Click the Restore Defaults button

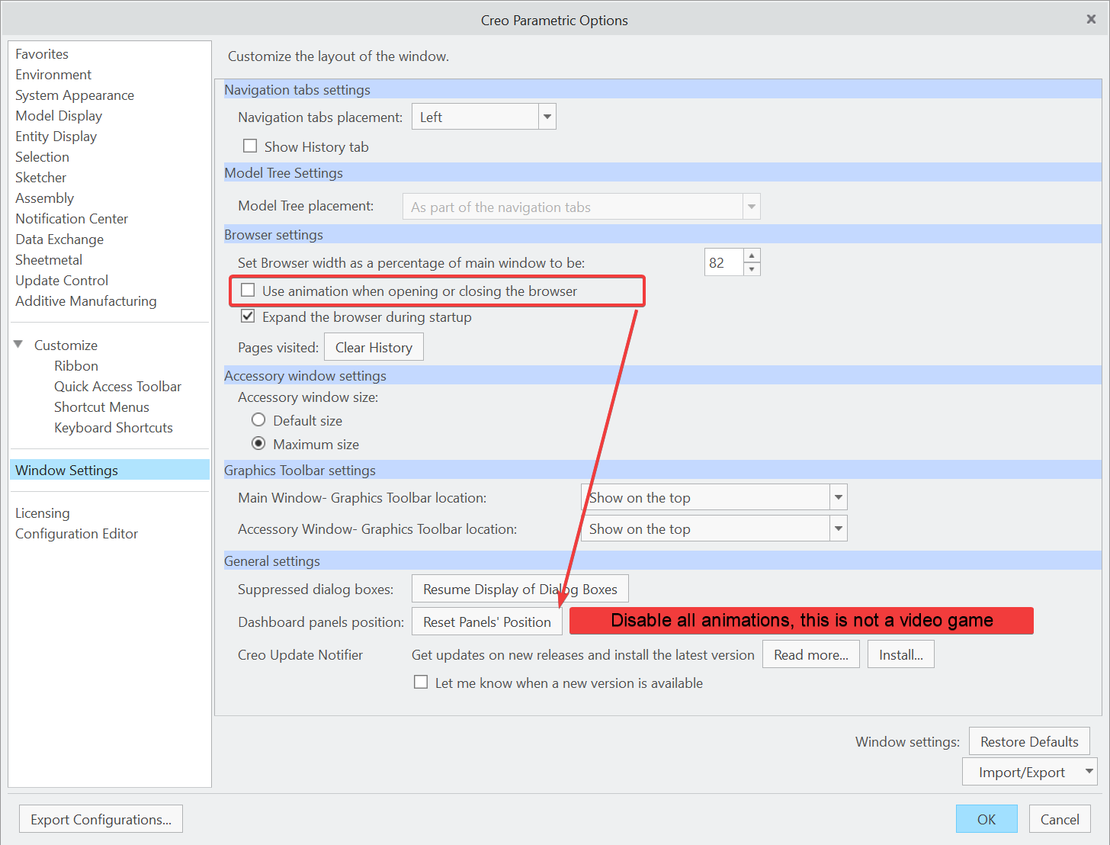(x=1028, y=741)
